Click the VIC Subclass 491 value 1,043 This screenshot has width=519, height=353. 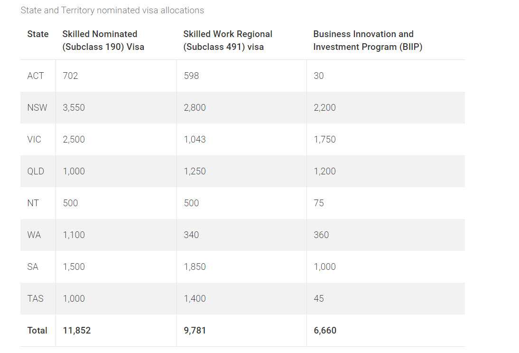pyautogui.click(x=195, y=139)
